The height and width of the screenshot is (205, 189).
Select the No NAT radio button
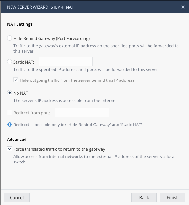click(10, 93)
